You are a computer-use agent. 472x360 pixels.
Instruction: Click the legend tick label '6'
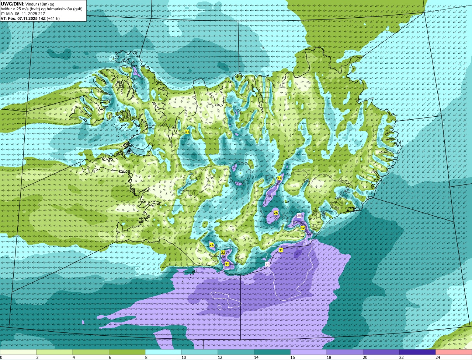pos(110,357)
